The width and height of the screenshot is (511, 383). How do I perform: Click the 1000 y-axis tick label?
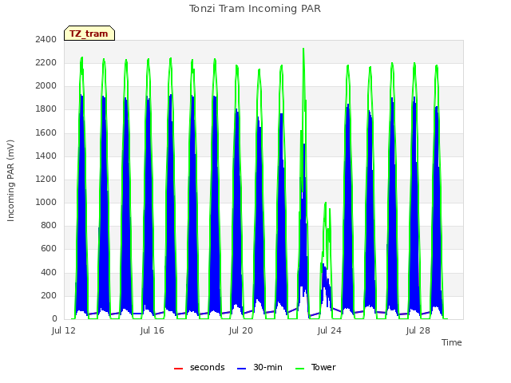coord(46,202)
